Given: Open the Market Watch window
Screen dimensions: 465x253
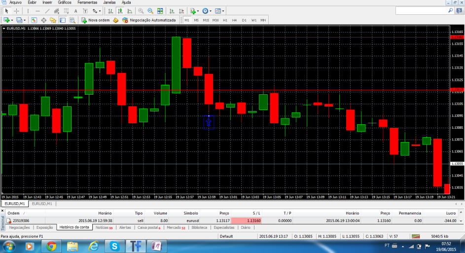Looking at the screenshot, I should 34,20.
